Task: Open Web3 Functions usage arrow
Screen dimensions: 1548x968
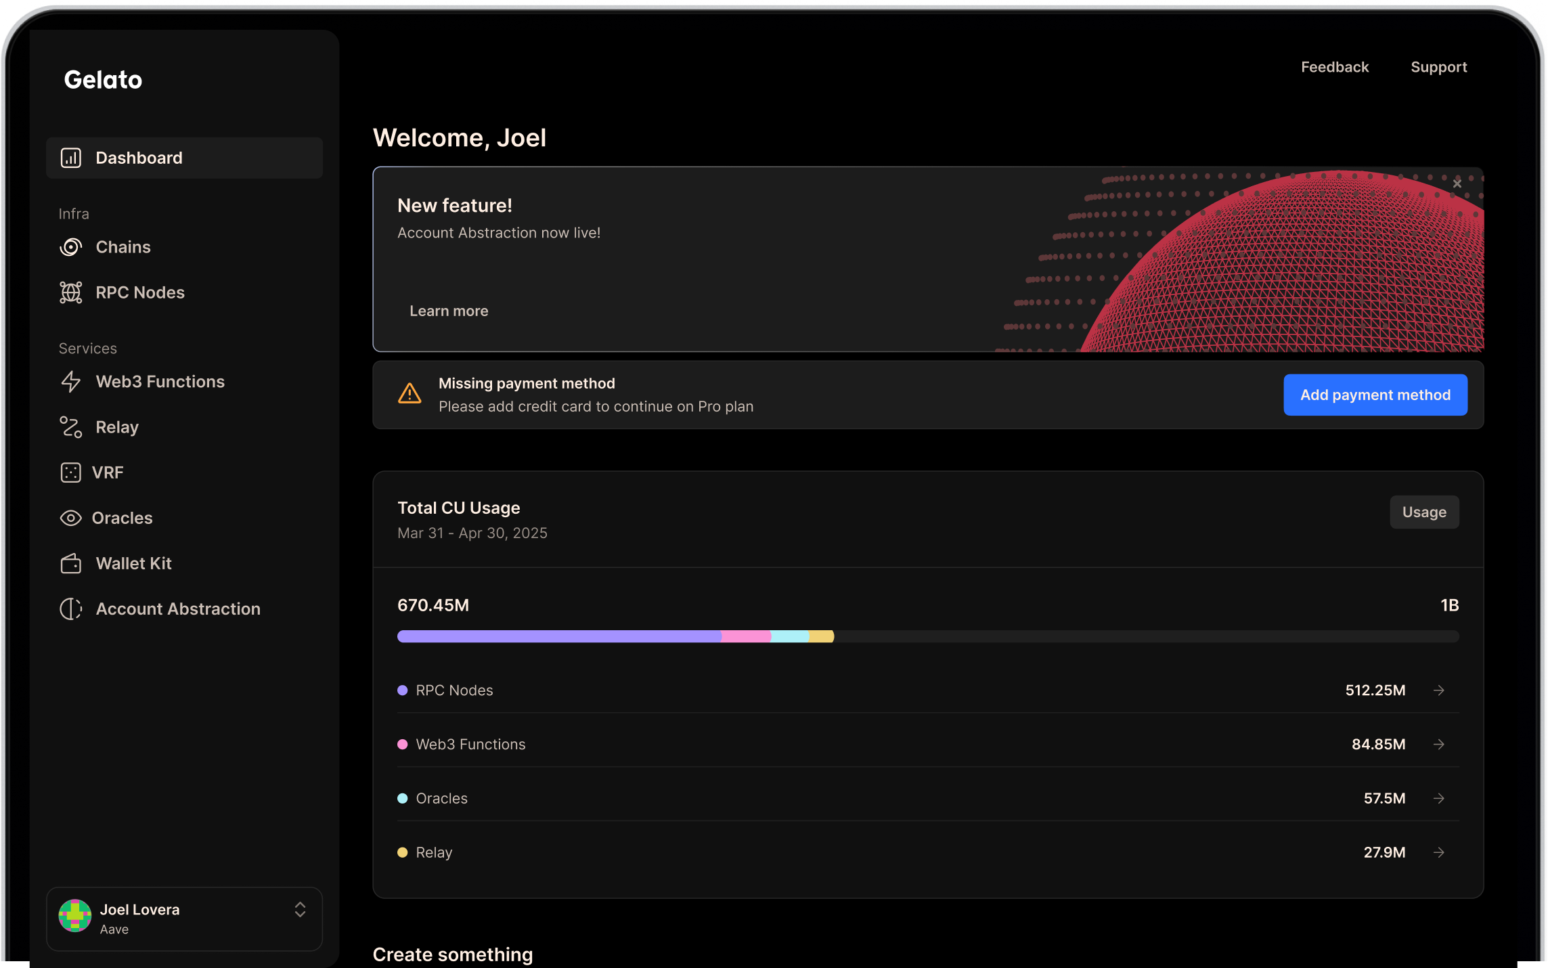Action: (1439, 744)
